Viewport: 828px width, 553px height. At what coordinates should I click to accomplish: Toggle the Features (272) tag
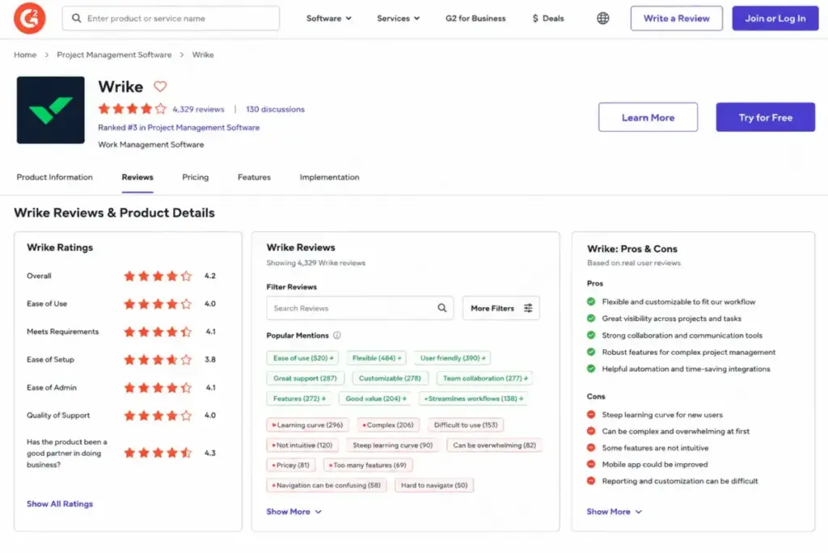(x=299, y=399)
